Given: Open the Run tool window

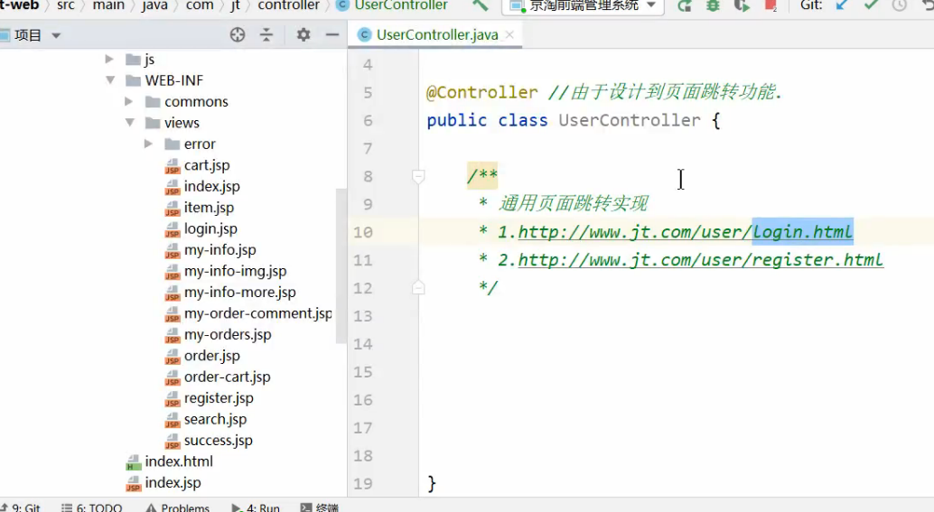Looking at the screenshot, I should point(256,507).
